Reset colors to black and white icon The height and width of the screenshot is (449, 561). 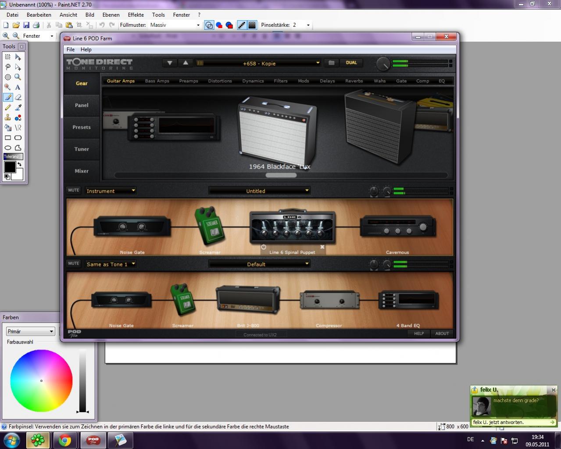tap(7, 176)
